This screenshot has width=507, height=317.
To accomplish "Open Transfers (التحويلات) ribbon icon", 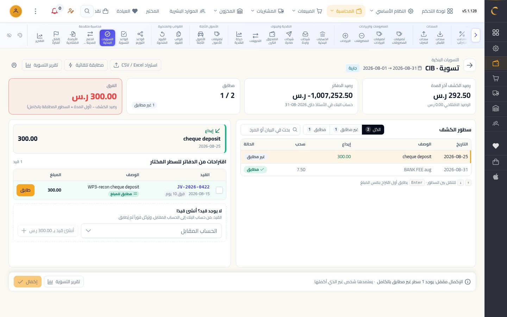I will tap(255, 38).
